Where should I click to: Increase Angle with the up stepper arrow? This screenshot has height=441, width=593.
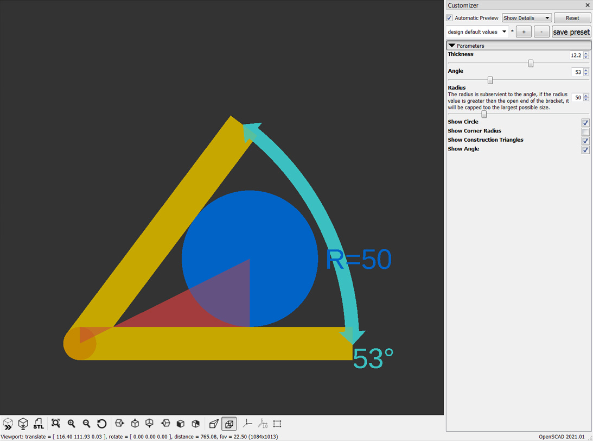coord(586,70)
